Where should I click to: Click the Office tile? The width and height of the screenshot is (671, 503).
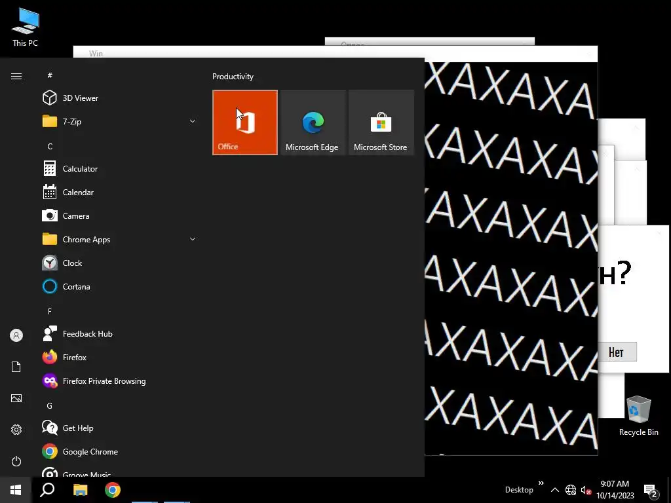point(245,122)
